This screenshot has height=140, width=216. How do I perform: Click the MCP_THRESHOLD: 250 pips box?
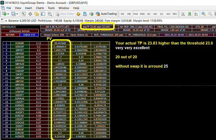(109, 35)
